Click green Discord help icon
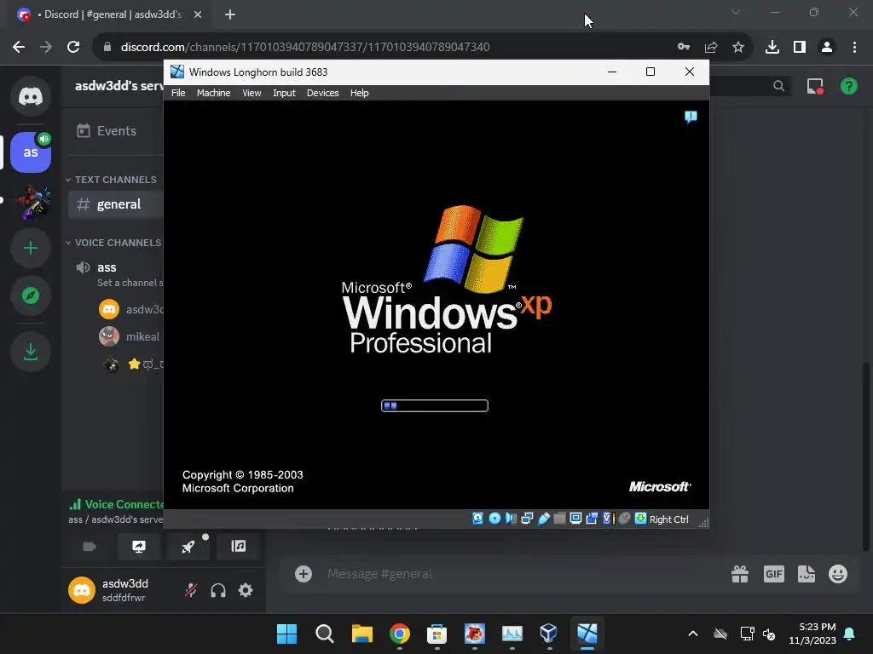Screen dimensions: 873x654 coord(849,86)
